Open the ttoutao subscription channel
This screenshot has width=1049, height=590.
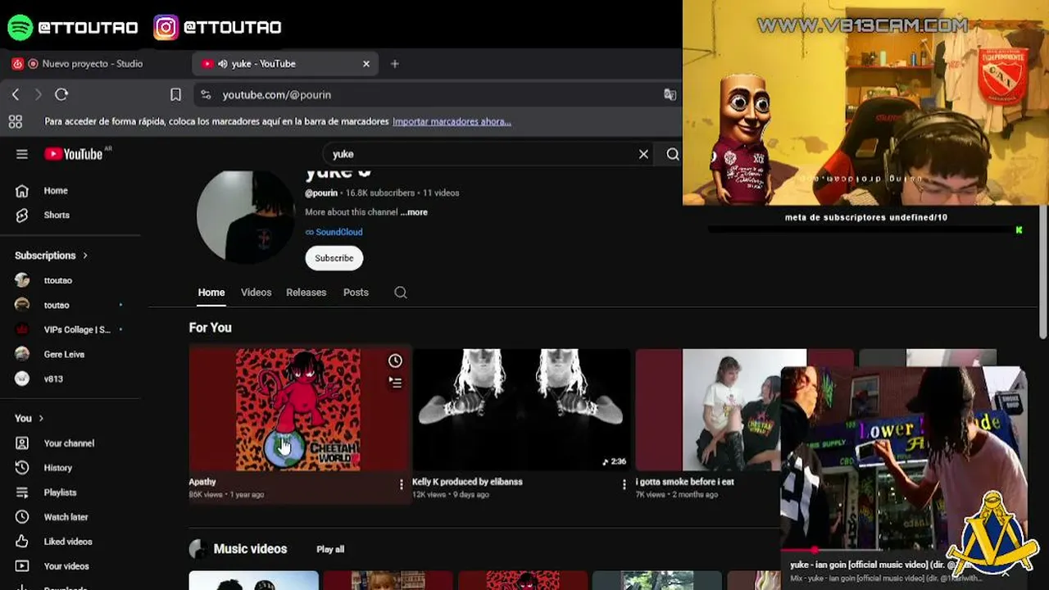pos(57,280)
